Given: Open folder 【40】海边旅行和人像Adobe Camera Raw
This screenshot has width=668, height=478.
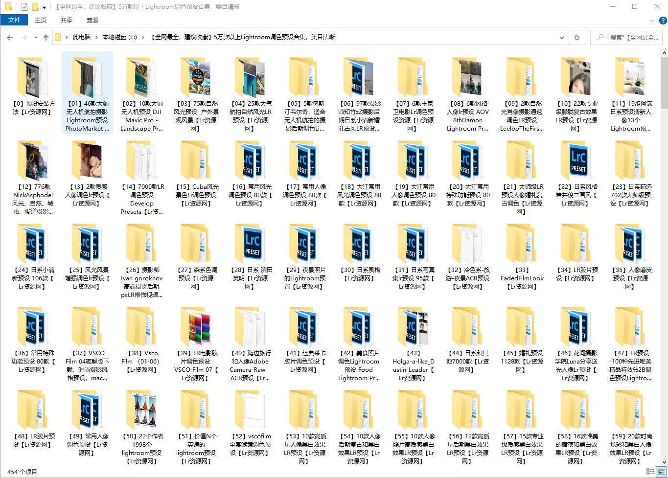Looking at the screenshot, I should (x=251, y=342).
